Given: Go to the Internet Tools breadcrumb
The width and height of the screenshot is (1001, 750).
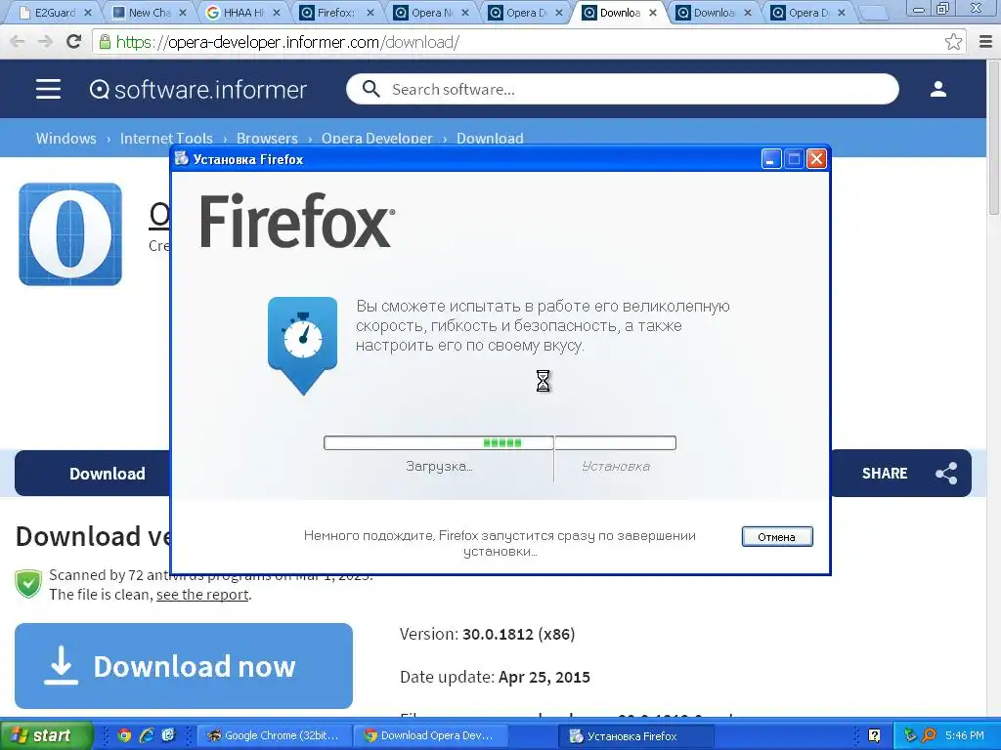Looking at the screenshot, I should [166, 138].
